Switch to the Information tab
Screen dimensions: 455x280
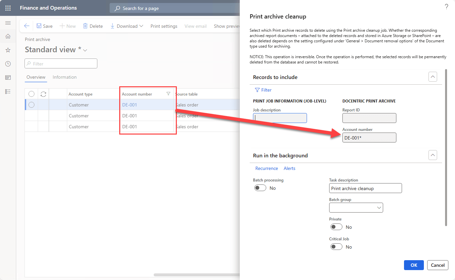(65, 77)
